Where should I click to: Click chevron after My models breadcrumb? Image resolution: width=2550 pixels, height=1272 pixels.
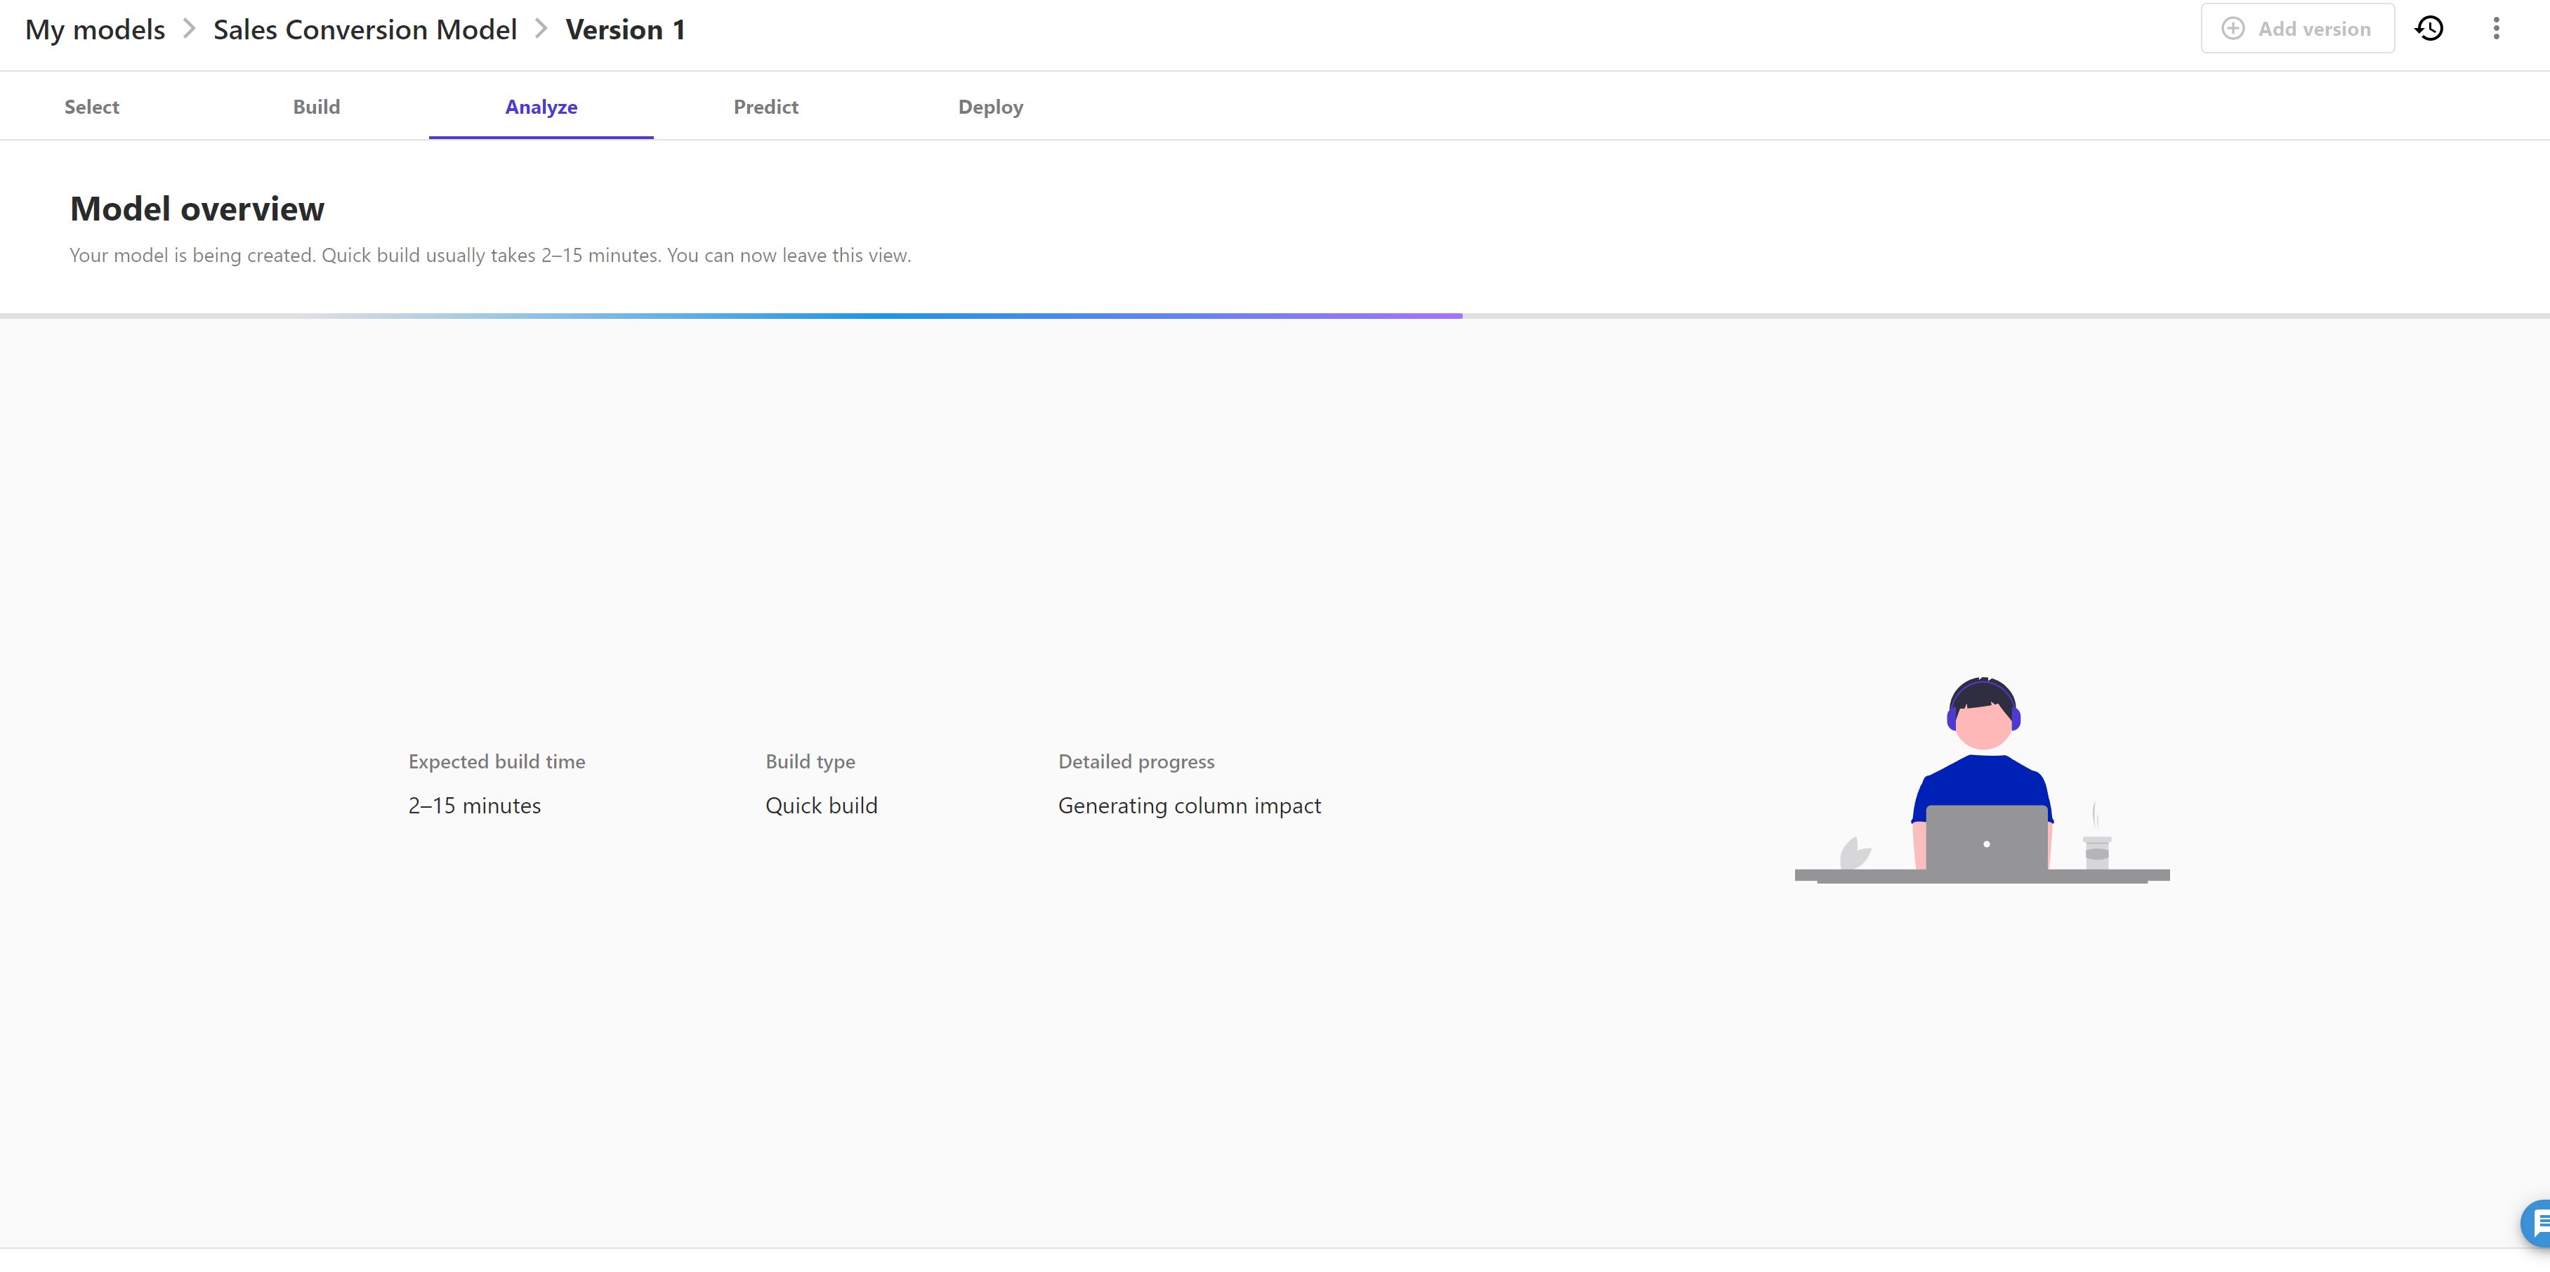pos(189,29)
